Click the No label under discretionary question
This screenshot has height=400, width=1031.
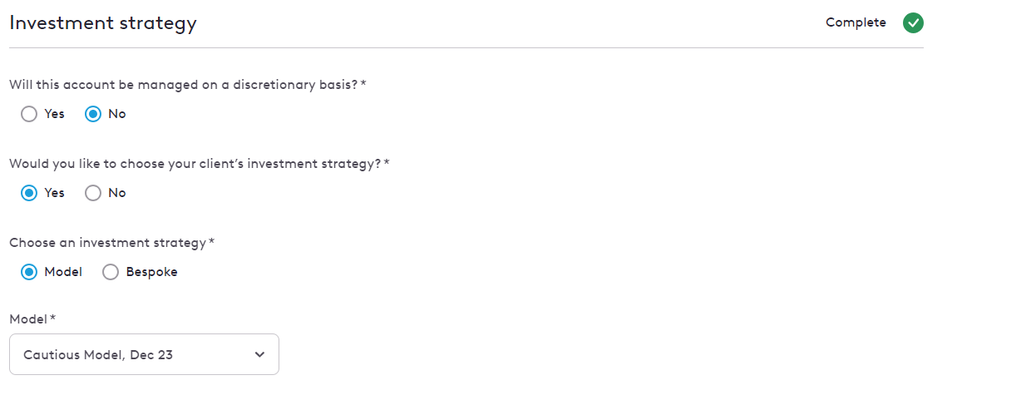pos(117,114)
